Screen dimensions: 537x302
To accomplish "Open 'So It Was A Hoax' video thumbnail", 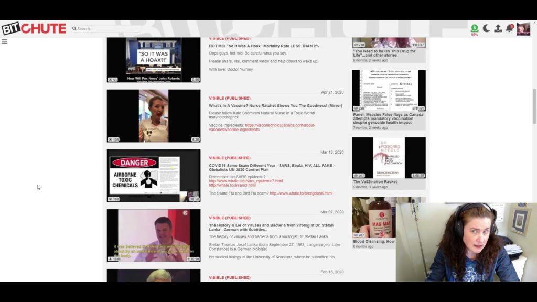I will pyautogui.click(x=154, y=60).
